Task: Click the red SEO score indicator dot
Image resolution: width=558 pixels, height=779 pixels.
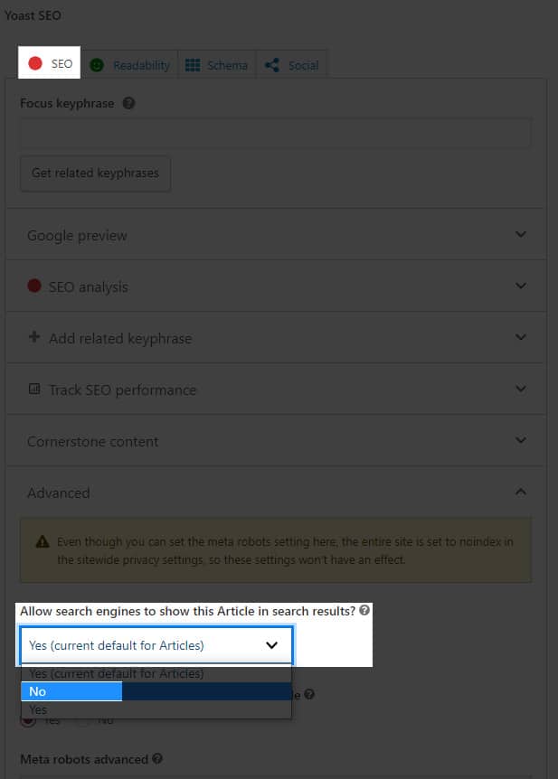Action: [35, 64]
